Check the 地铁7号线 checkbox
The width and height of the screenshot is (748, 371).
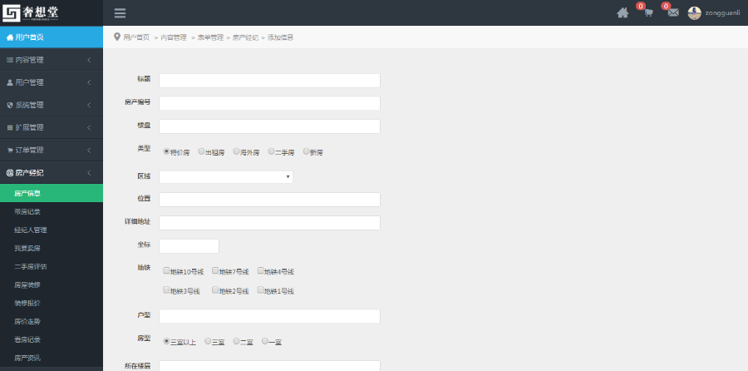(215, 270)
